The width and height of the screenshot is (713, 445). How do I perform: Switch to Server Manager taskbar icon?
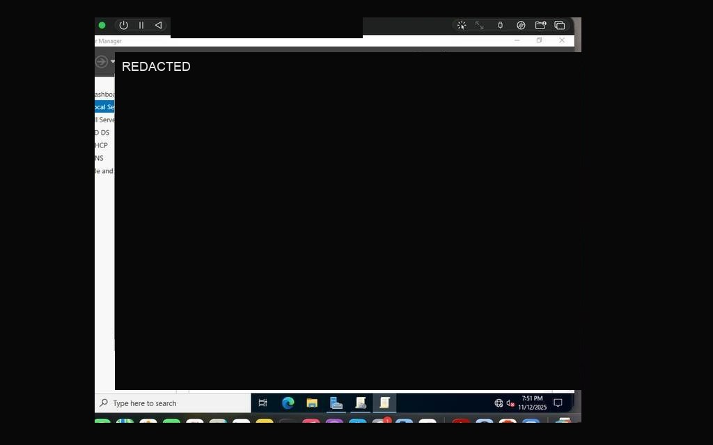(x=336, y=403)
